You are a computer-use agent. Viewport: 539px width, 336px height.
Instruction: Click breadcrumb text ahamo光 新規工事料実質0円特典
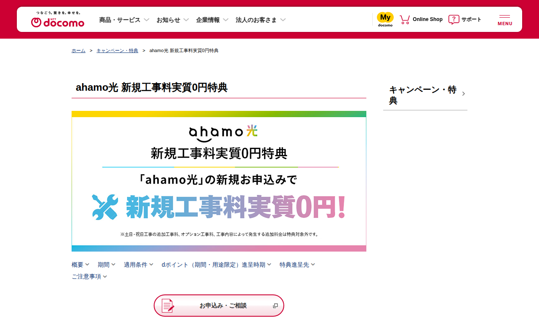[184, 50]
